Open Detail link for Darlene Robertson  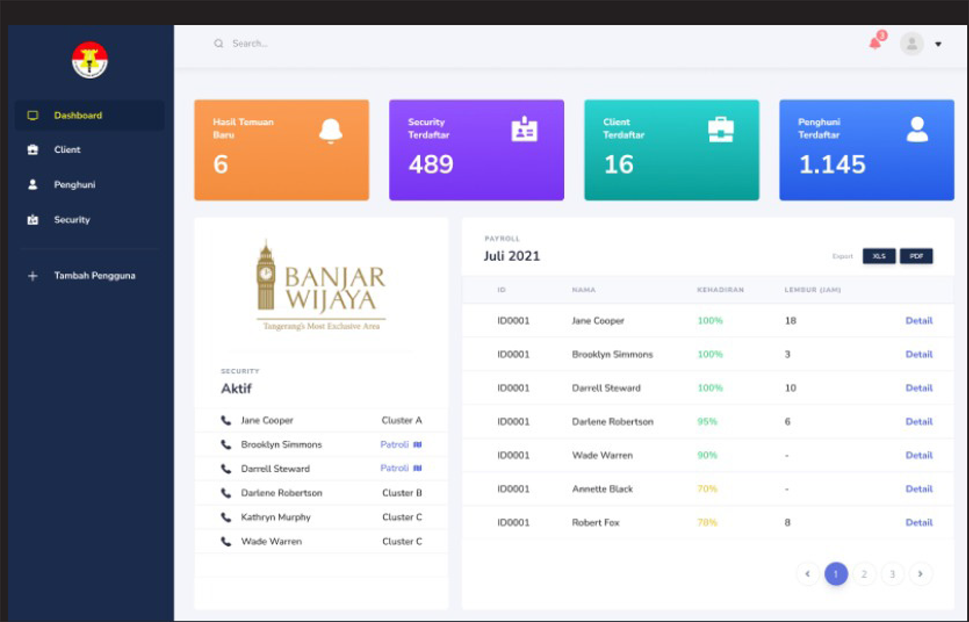click(919, 422)
